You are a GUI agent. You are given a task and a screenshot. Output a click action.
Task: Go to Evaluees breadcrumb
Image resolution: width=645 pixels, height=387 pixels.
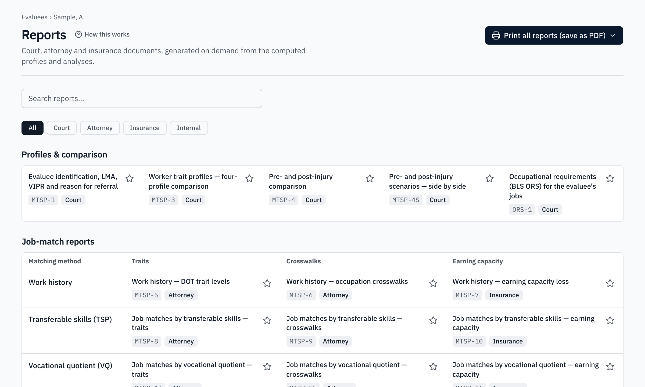tap(34, 17)
